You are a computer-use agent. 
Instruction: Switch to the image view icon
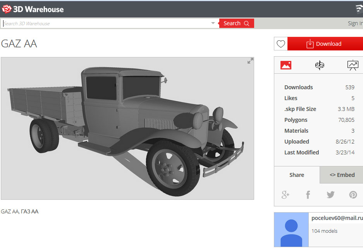[286, 65]
